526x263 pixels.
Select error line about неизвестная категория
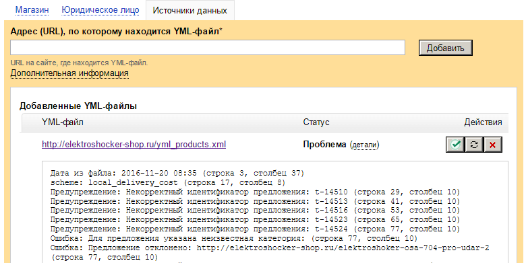pos(234,239)
